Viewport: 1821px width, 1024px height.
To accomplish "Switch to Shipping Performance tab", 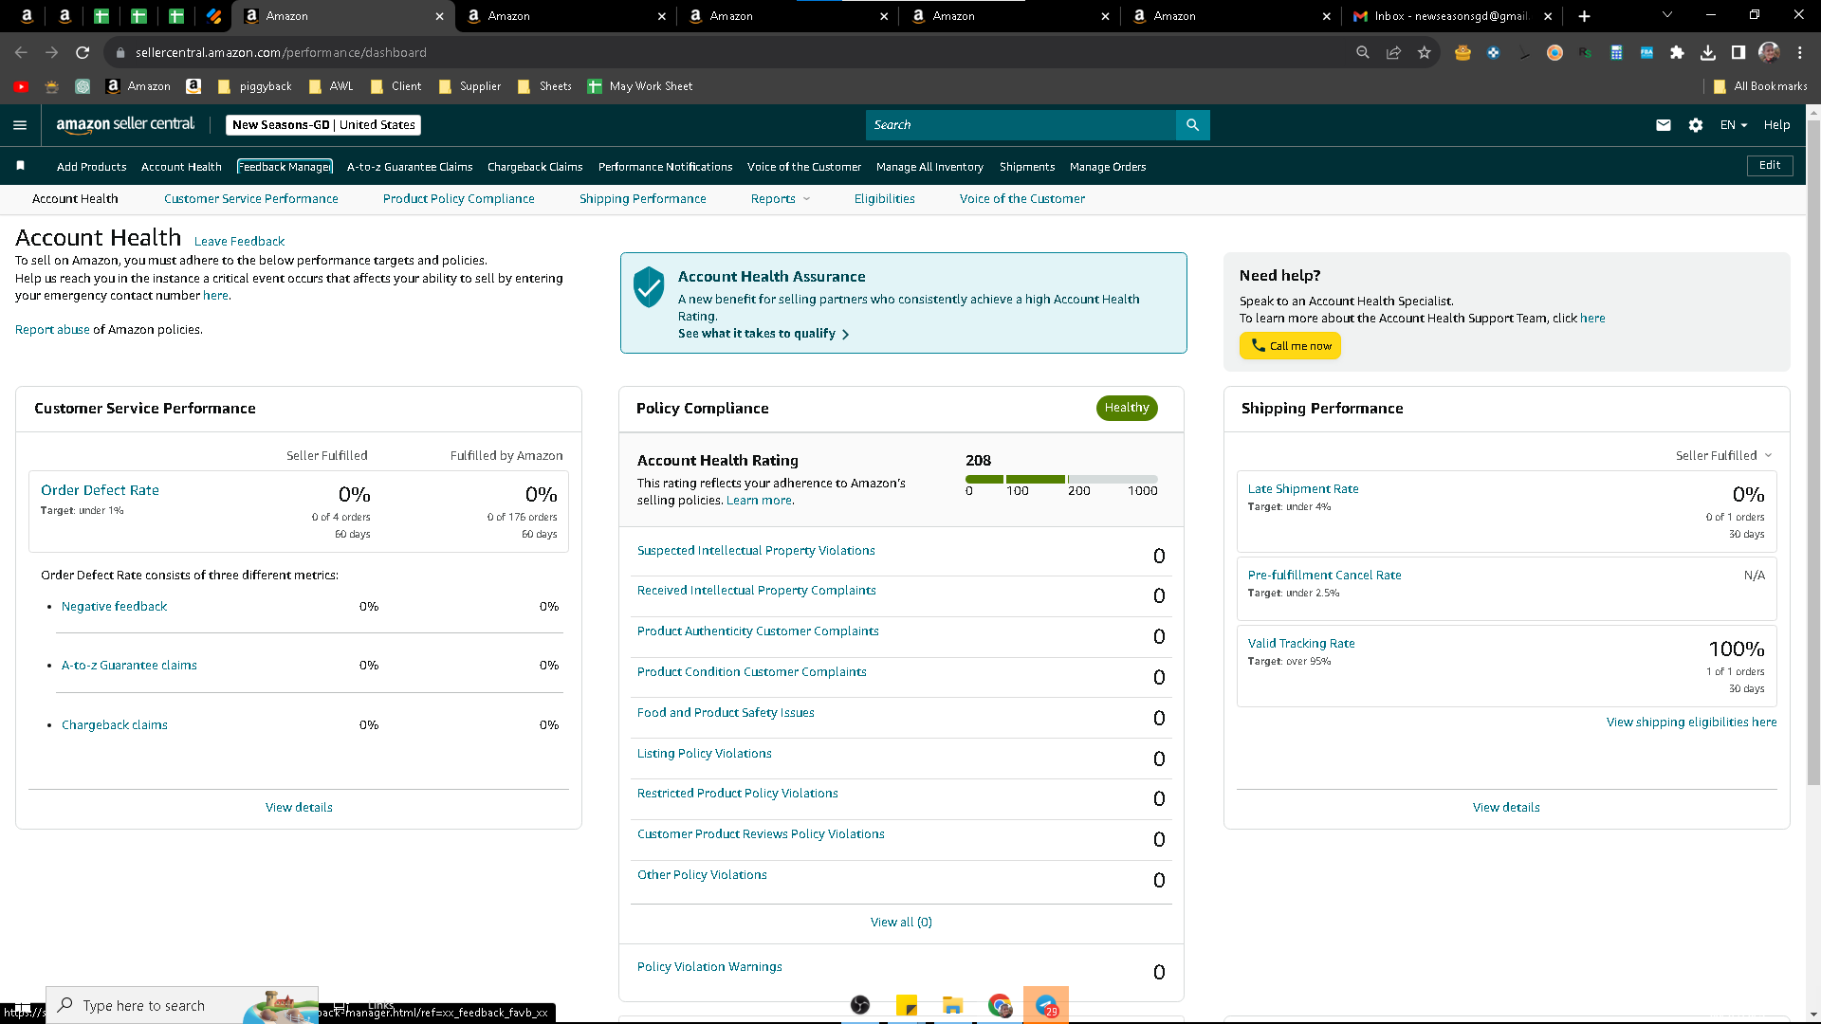I will tap(643, 199).
